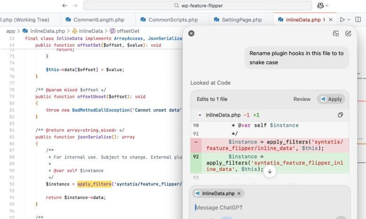This screenshot has height=219, width=366.
Task: Open the Copilot icon menu
Action: pos(320,5)
